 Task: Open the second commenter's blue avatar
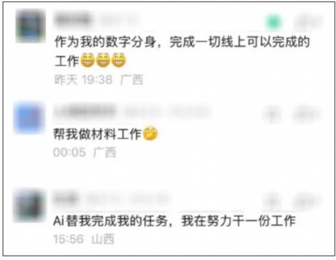pyautogui.click(x=29, y=119)
